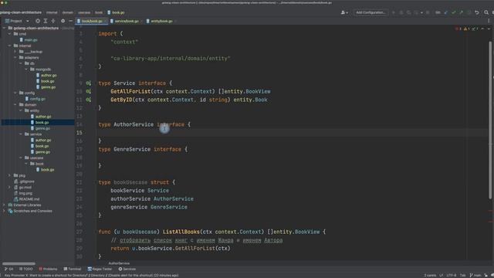Select config.go in the project tree
This screenshot has height=278, width=494.
(x=35, y=99)
